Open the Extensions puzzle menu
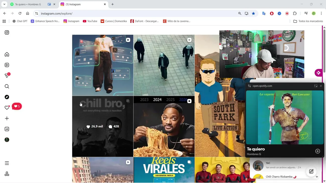Viewport: 326px width, 183px height. (295, 13)
